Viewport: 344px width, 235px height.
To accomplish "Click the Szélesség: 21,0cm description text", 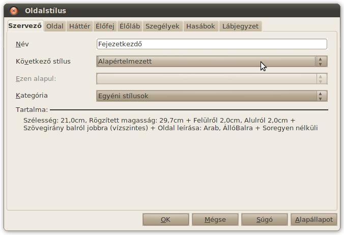I will pyautogui.click(x=170, y=124).
